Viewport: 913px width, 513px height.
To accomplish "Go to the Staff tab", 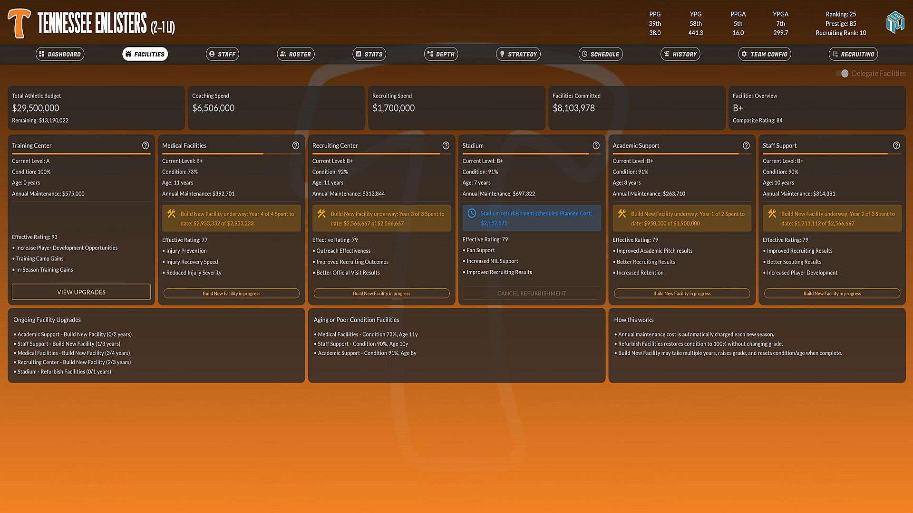I will 223,54.
